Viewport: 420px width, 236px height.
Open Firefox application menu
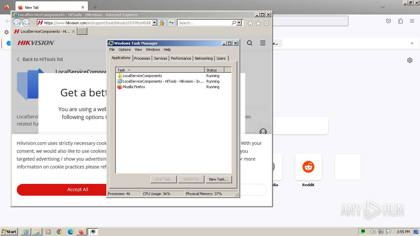pyautogui.click(x=412, y=21)
